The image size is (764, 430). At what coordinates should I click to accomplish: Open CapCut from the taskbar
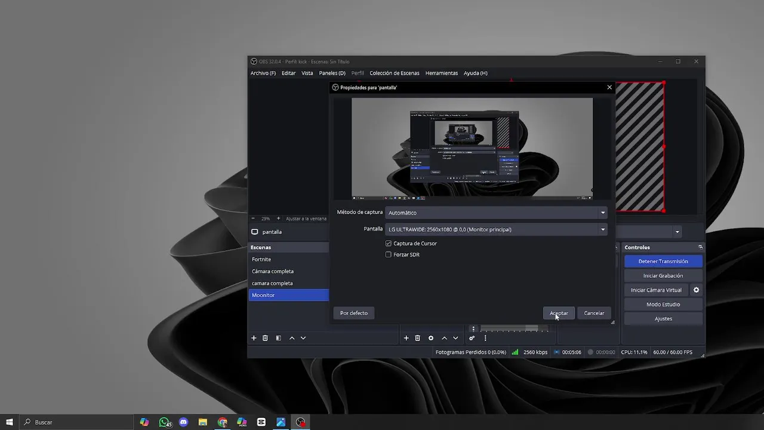click(x=261, y=422)
